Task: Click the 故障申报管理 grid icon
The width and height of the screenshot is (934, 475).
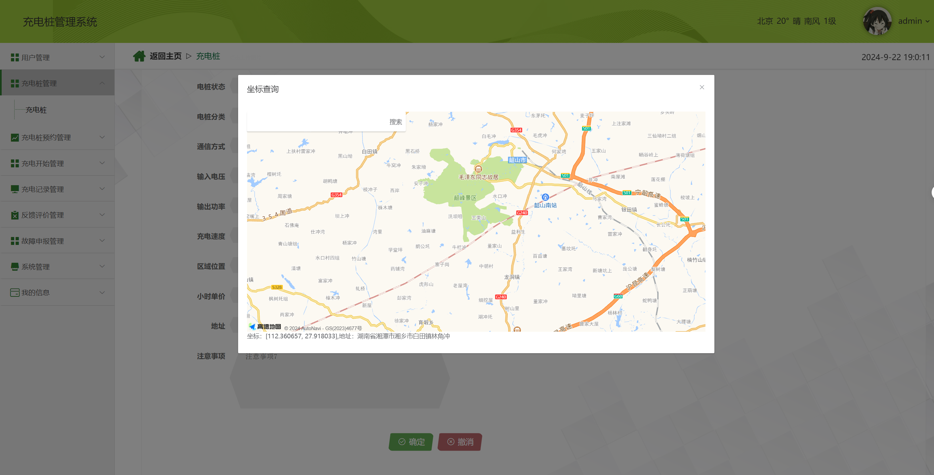Action: pos(15,241)
